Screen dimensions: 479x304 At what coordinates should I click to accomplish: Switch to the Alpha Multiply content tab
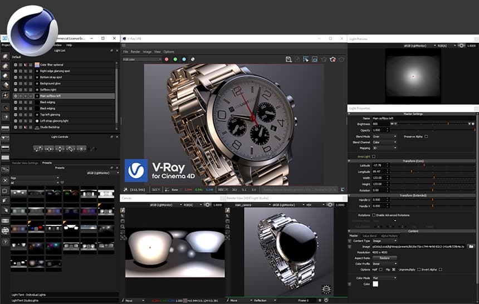coord(389,236)
